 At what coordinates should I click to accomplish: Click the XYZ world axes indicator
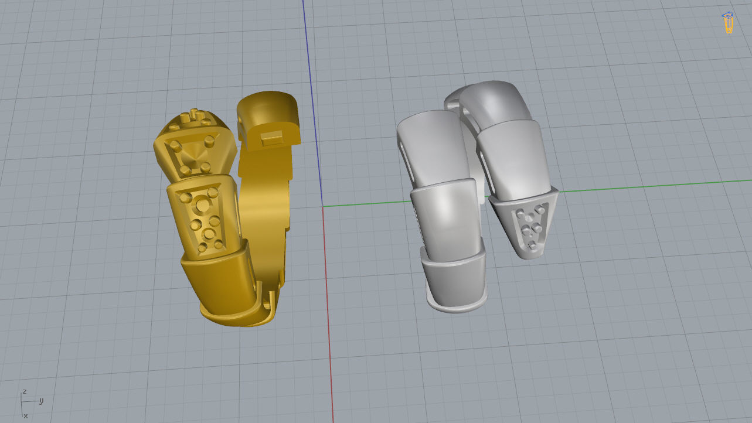31,403
